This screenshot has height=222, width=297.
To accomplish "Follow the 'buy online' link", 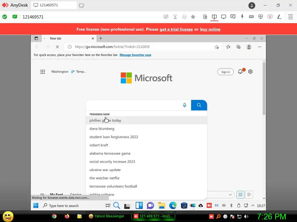I will 210,29.
